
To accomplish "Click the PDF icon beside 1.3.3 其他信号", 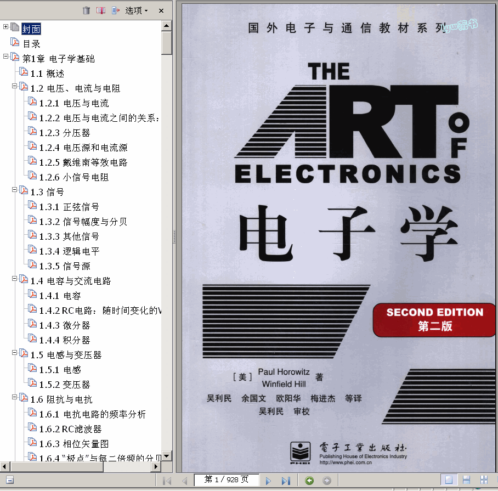I will coord(32,235).
